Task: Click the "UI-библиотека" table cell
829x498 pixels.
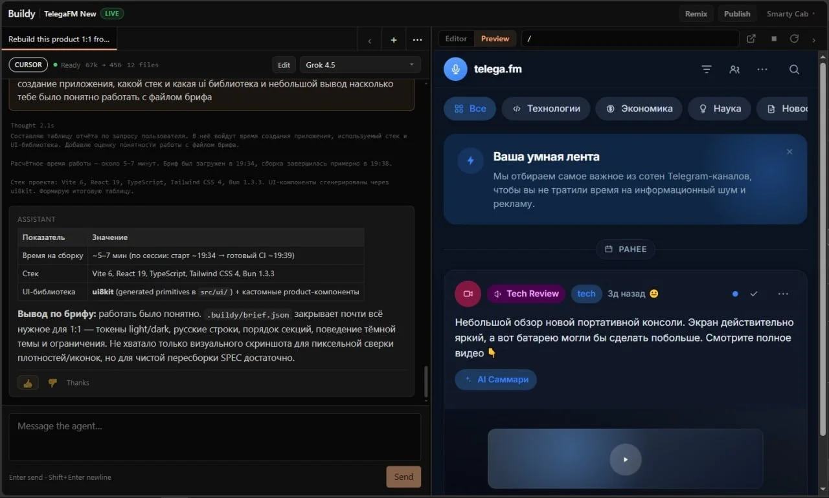Action: 52,292
